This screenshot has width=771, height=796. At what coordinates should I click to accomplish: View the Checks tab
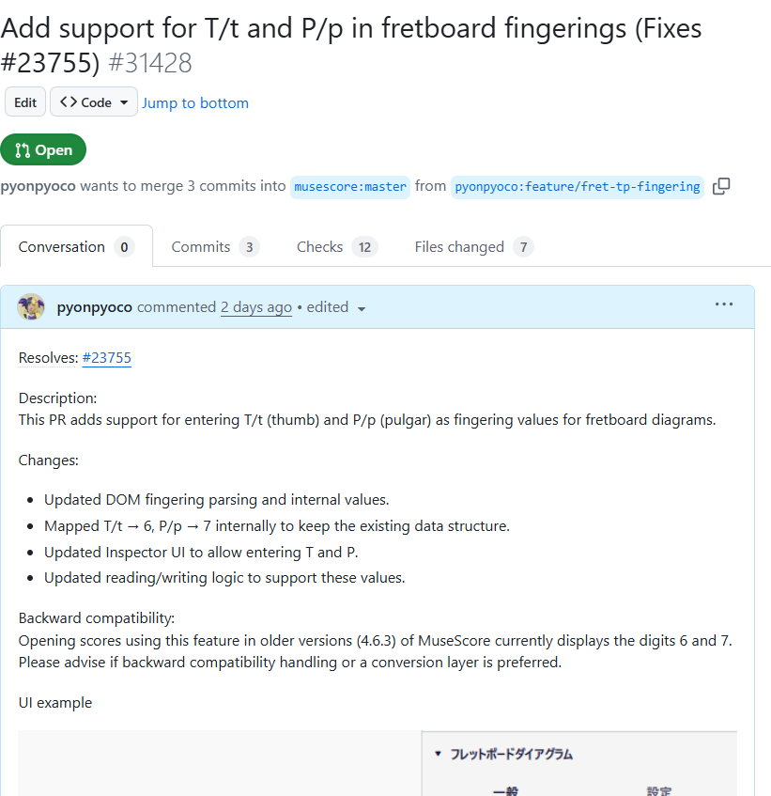[x=336, y=247]
